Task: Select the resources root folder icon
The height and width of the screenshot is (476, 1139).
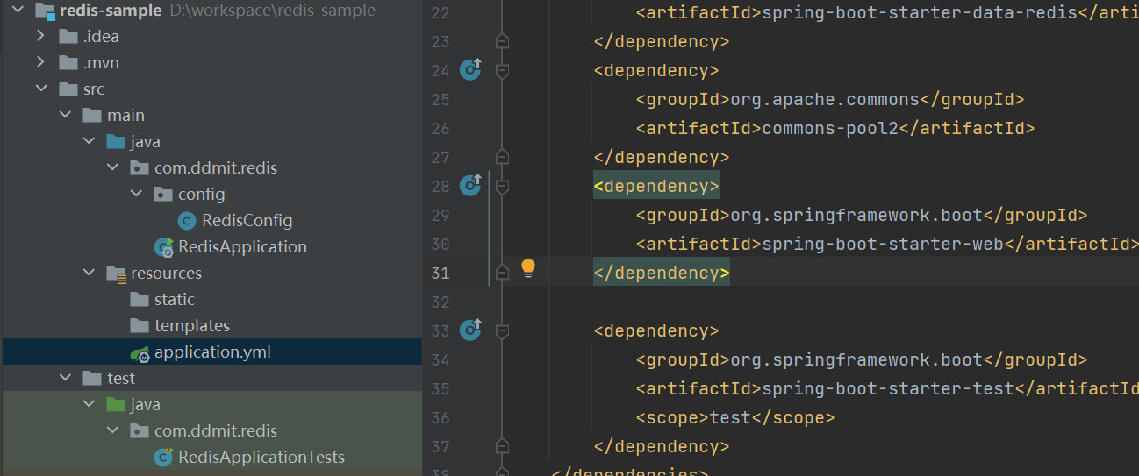Action: (116, 274)
